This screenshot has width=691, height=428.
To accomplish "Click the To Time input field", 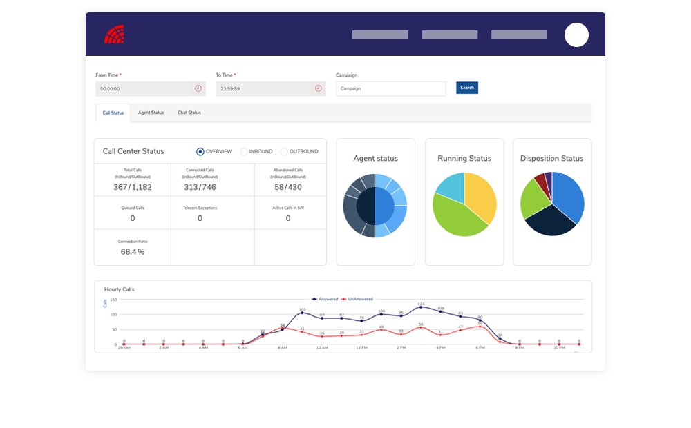I will click(263, 89).
